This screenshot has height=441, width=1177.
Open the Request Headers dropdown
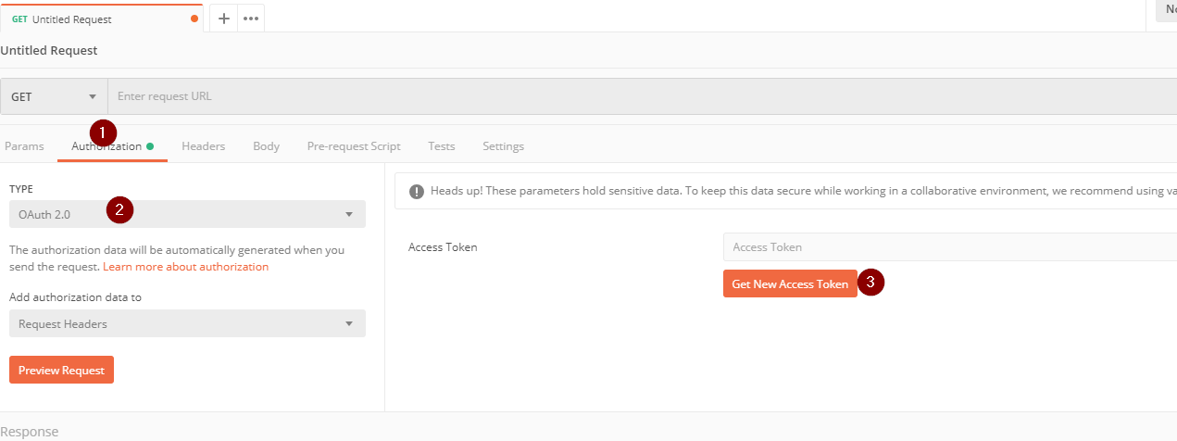187,323
